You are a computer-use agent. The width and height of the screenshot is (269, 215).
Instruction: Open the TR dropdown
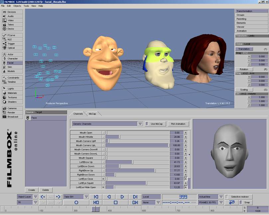tap(36, 202)
